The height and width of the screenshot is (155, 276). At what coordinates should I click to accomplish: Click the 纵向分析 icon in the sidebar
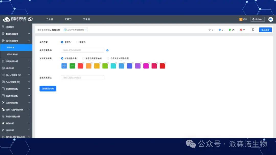(x=3, y=130)
